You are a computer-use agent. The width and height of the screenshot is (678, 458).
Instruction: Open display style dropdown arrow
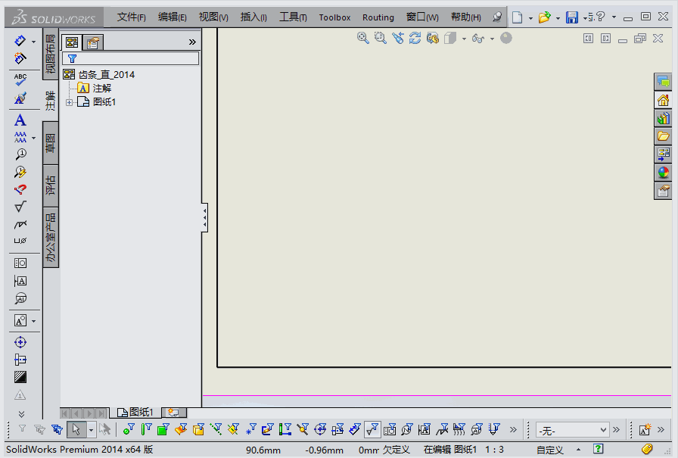tap(464, 39)
